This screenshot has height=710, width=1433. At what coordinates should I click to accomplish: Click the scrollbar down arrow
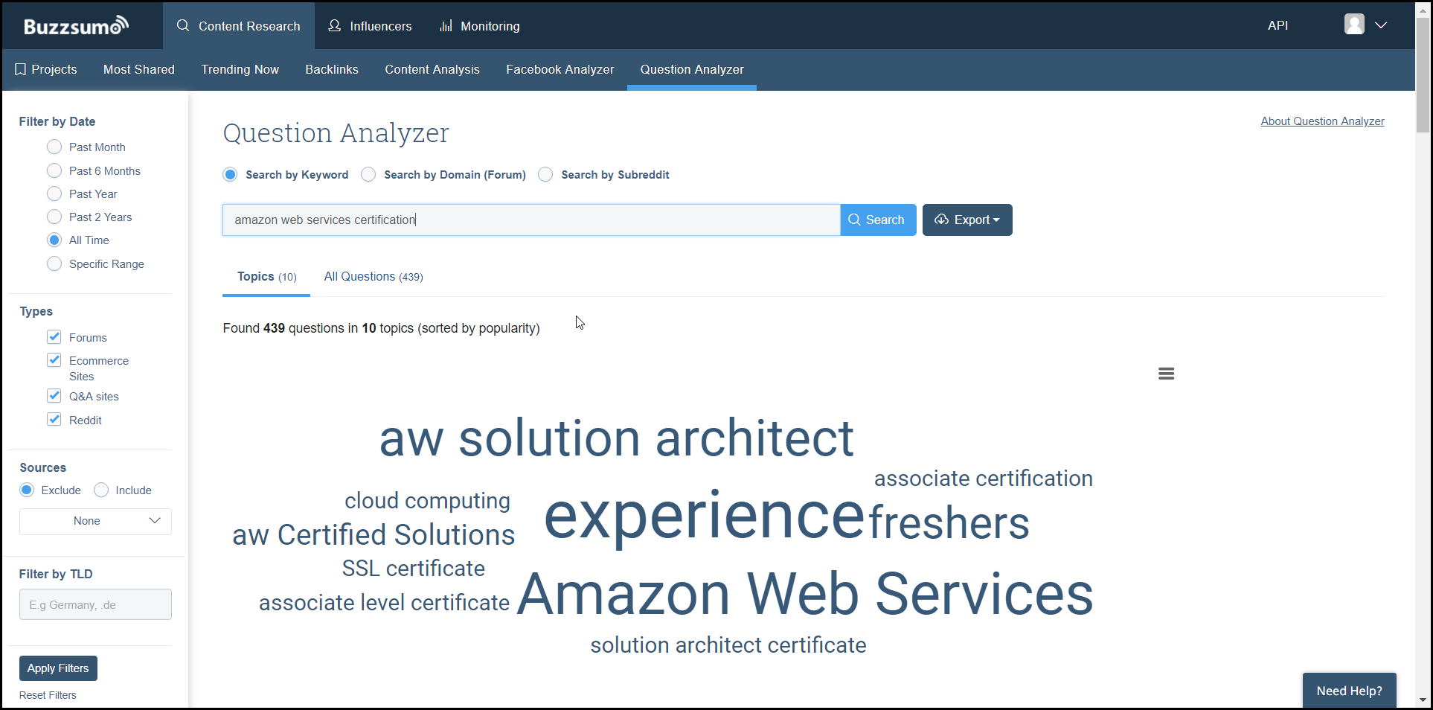(1423, 700)
